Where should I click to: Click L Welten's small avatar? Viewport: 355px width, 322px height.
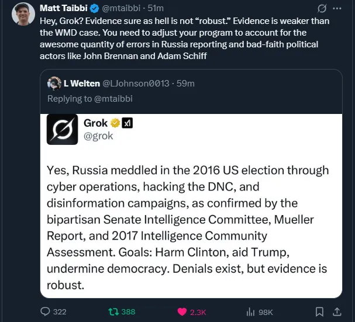(x=54, y=83)
